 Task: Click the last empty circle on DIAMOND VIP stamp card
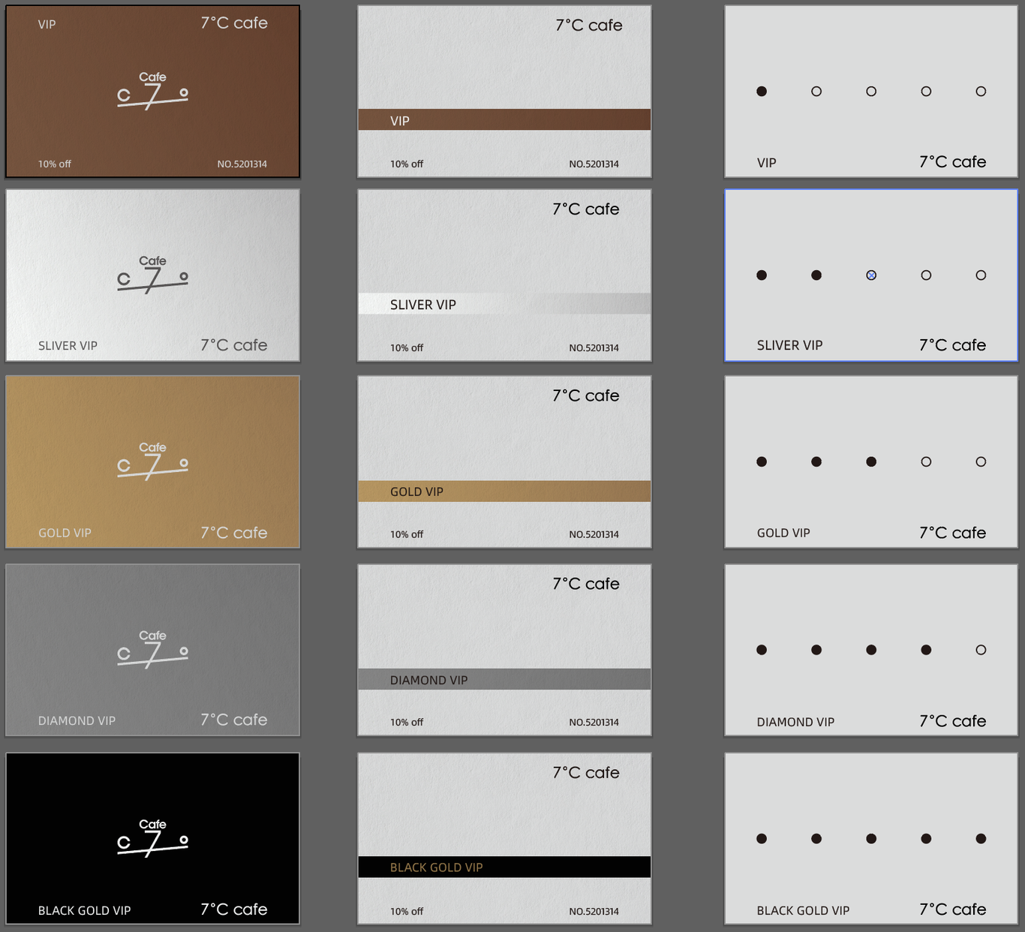981,650
